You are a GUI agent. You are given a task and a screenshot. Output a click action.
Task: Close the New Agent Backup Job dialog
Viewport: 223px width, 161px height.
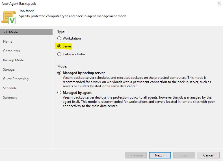pos(219,3)
